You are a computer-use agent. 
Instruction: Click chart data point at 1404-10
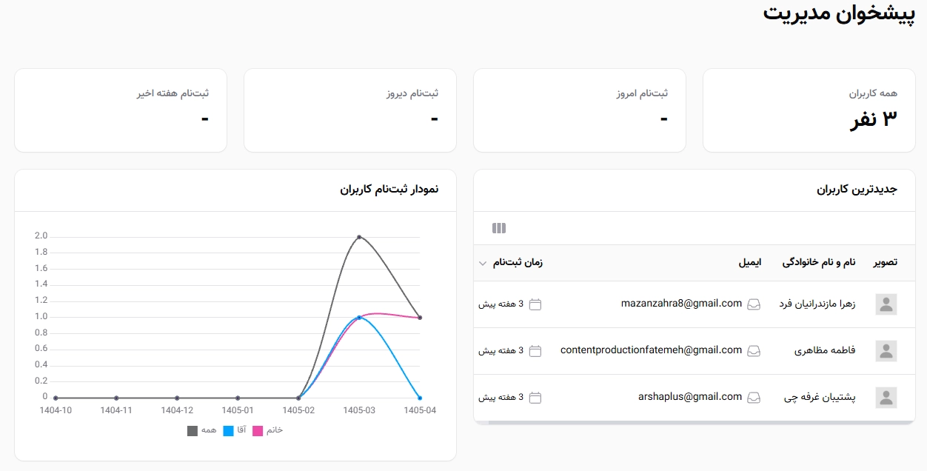pos(56,398)
